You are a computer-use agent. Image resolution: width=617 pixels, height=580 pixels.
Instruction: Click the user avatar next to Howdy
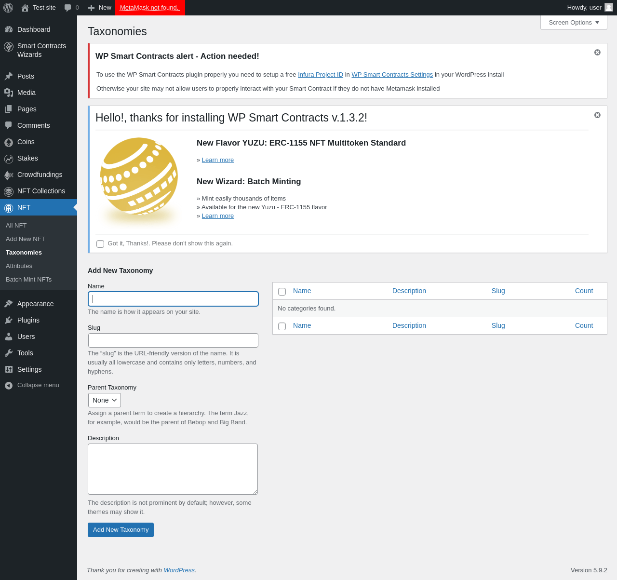tap(609, 7)
